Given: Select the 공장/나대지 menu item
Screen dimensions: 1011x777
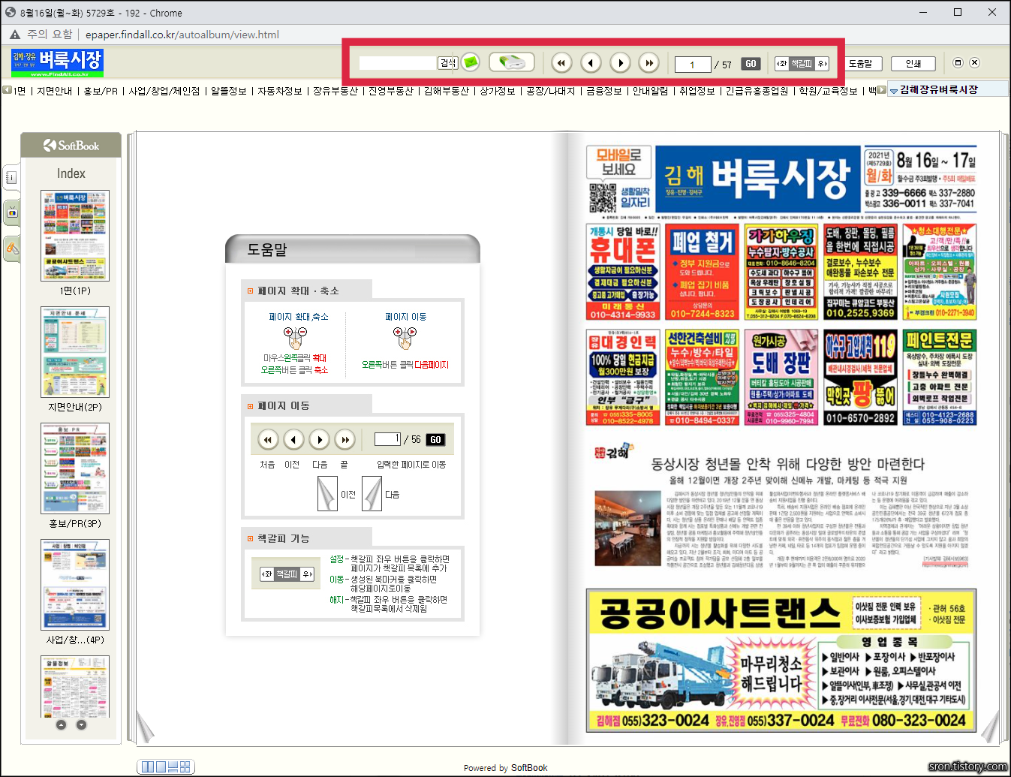Looking at the screenshot, I should (550, 91).
